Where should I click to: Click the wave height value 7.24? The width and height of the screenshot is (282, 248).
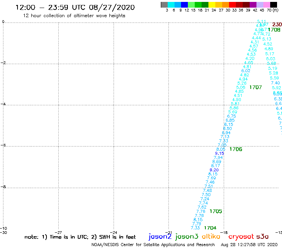click(x=205, y=199)
